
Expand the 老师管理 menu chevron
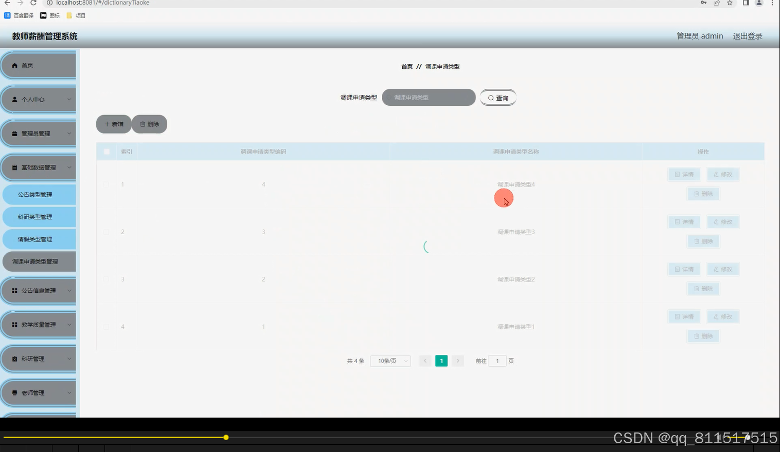69,393
